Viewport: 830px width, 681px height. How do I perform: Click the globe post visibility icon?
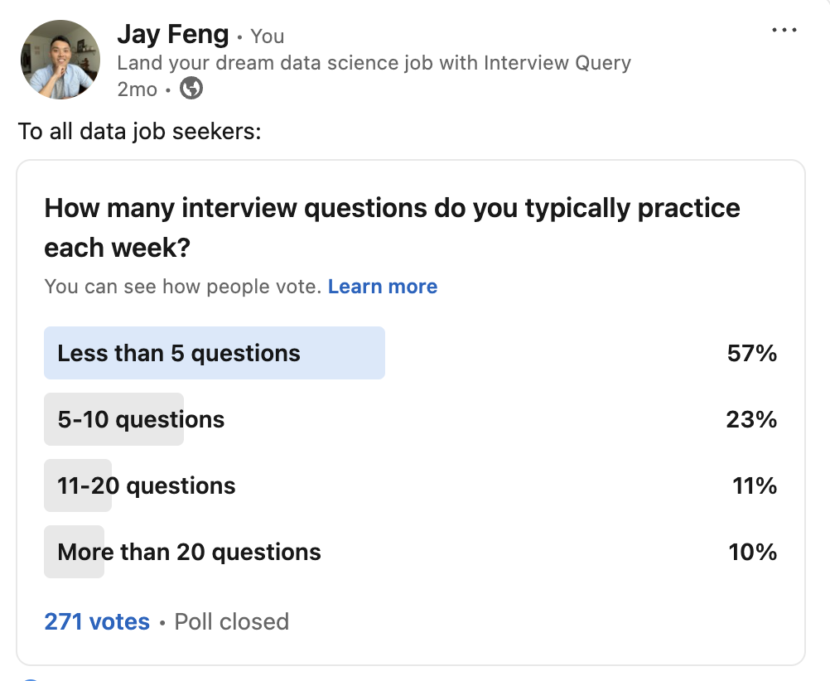[191, 88]
